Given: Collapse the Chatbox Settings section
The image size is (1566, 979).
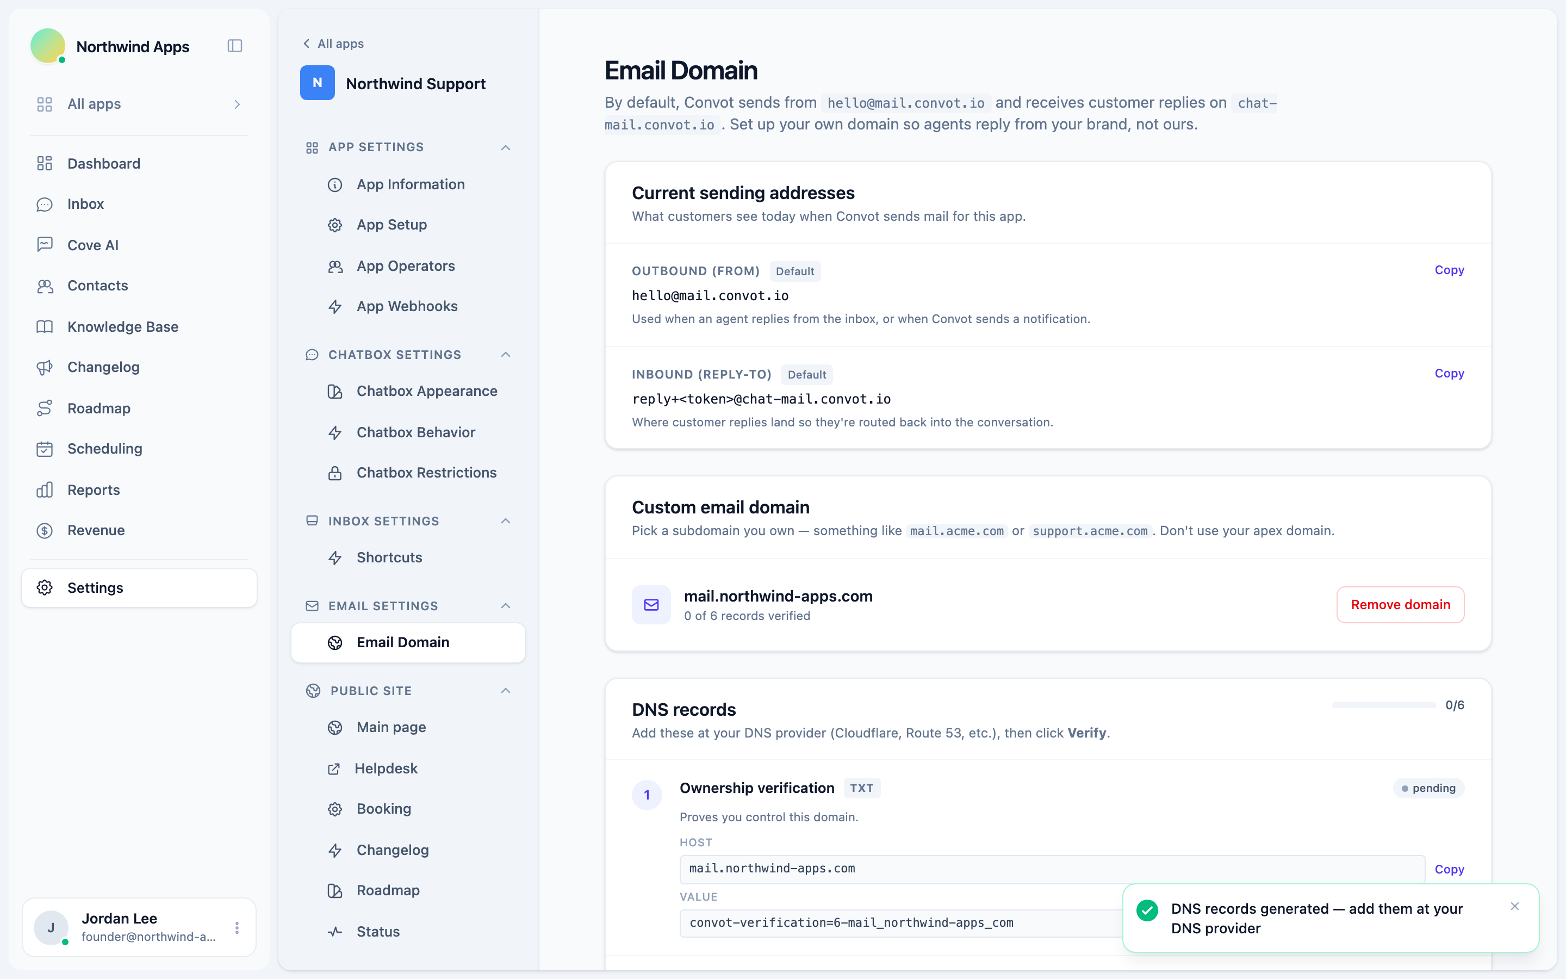Looking at the screenshot, I should 505,355.
